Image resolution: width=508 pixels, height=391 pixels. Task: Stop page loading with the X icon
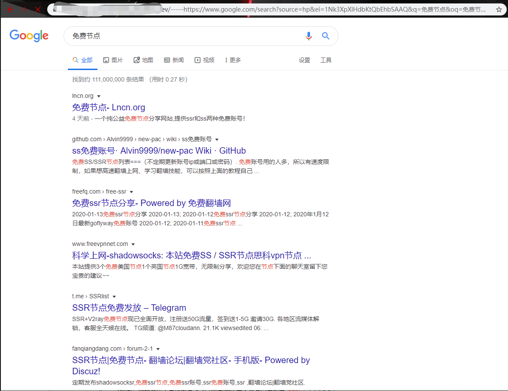pos(38,10)
